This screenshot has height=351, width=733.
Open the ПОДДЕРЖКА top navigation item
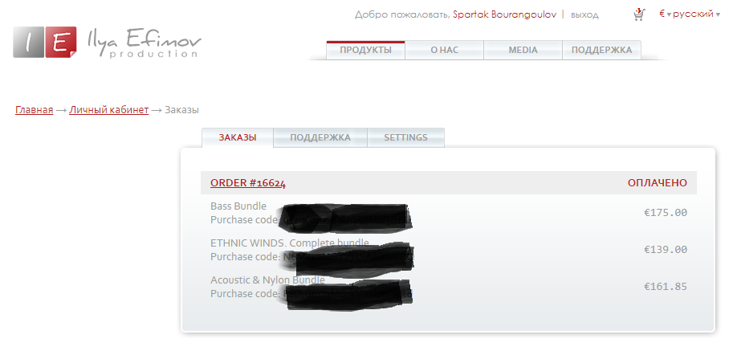[x=601, y=50]
